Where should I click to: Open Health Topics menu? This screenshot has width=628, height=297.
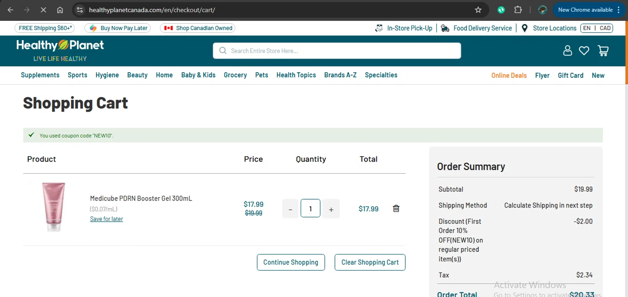pyautogui.click(x=296, y=75)
